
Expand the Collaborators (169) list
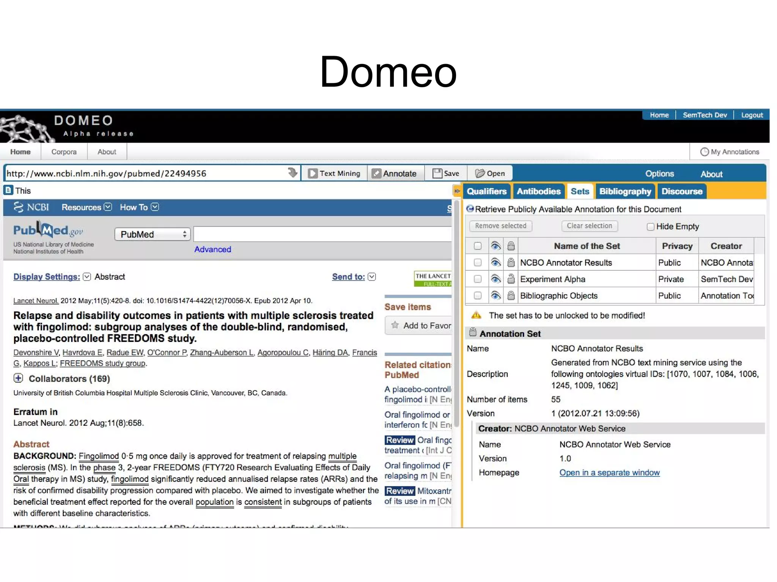[x=18, y=378]
